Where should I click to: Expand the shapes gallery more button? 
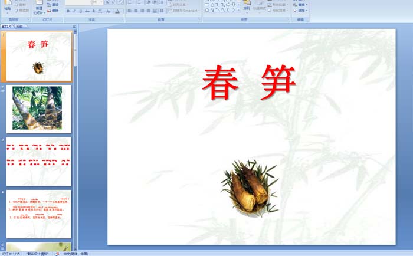point(238,10)
